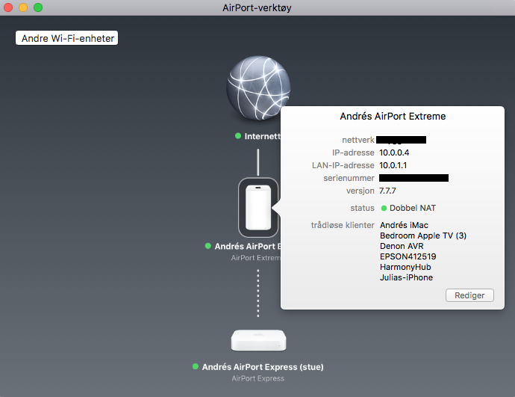Click the Dobbel NAT status text
Screen dimensions: 515x397
413,208
